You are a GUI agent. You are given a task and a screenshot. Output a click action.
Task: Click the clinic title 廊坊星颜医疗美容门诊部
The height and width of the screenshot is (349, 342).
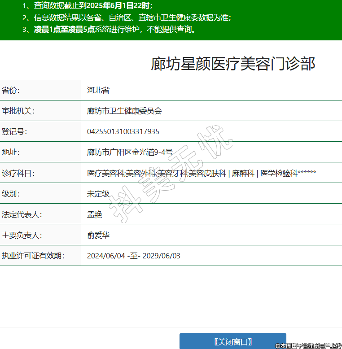click(x=233, y=64)
